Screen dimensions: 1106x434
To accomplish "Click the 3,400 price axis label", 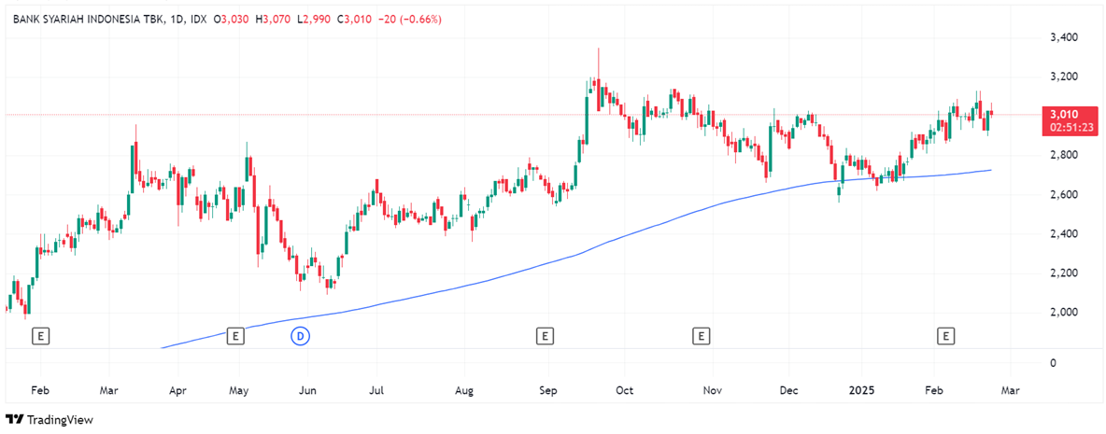I will (1062, 36).
